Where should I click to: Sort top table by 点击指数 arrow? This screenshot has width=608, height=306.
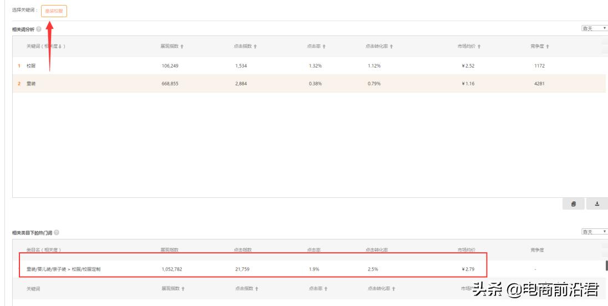tap(256, 47)
